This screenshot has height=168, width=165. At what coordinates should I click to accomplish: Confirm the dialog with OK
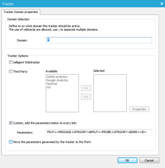point(127,160)
